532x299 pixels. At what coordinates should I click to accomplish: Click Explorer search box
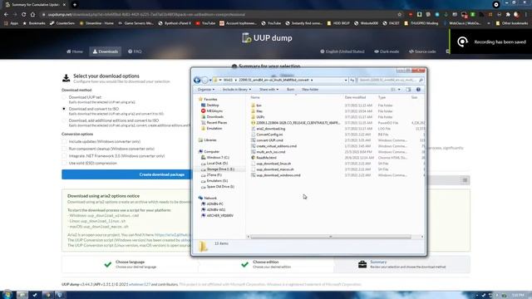[x=390, y=80]
